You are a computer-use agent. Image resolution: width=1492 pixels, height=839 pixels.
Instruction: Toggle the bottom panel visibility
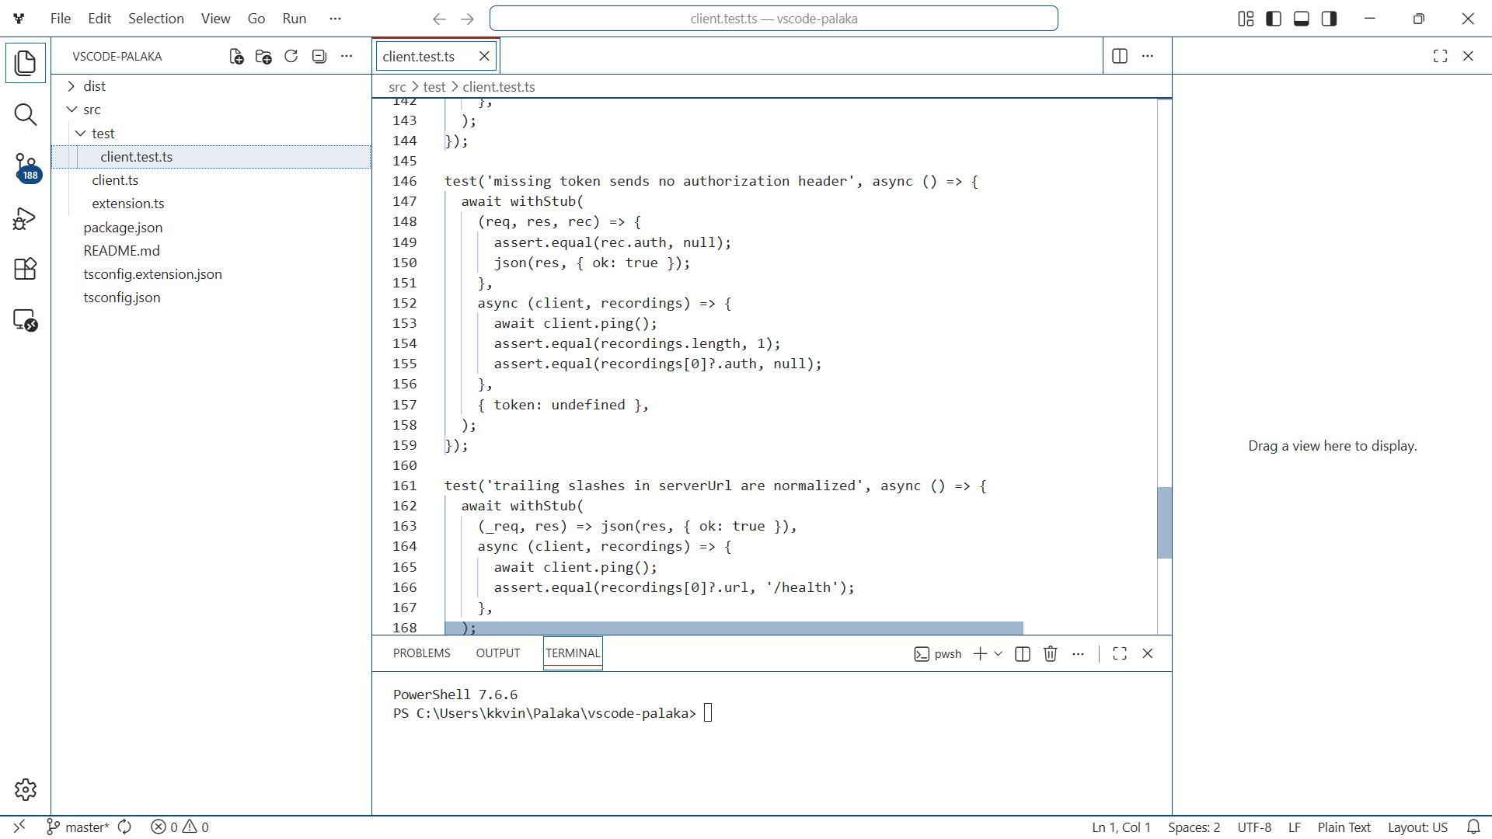click(x=1302, y=19)
